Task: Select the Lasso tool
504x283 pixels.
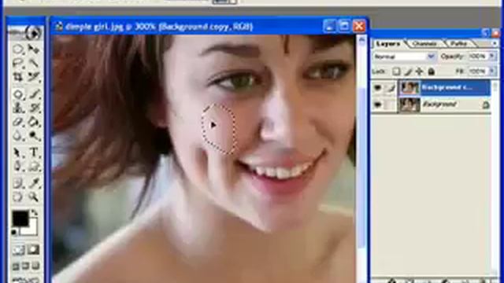Action: pyautogui.click(x=18, y=63)
